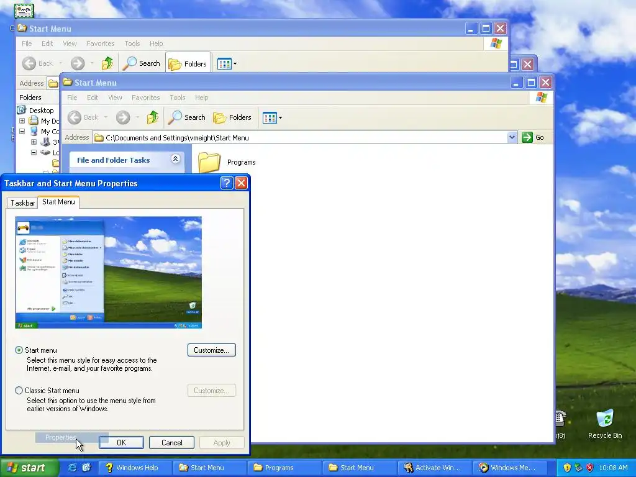Launch Internet Explorer from Quick Launch
Image resolution: width=636 pixels, height=477 pixels.
coord(73,468)
